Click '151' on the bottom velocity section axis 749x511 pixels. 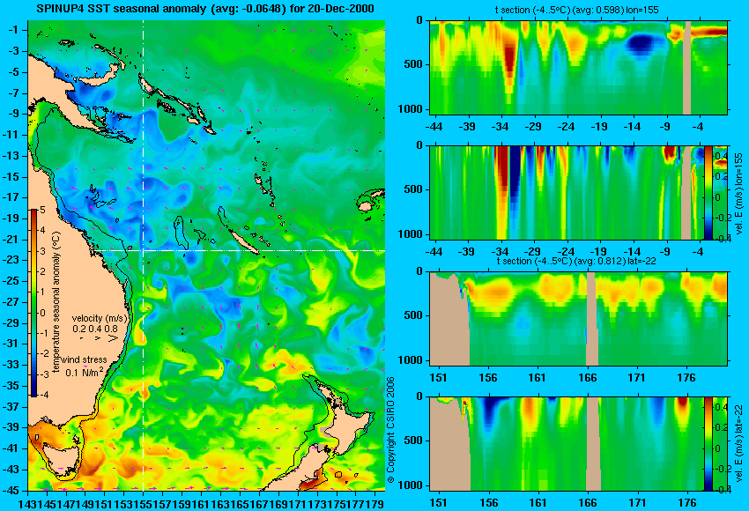point(439,503)
